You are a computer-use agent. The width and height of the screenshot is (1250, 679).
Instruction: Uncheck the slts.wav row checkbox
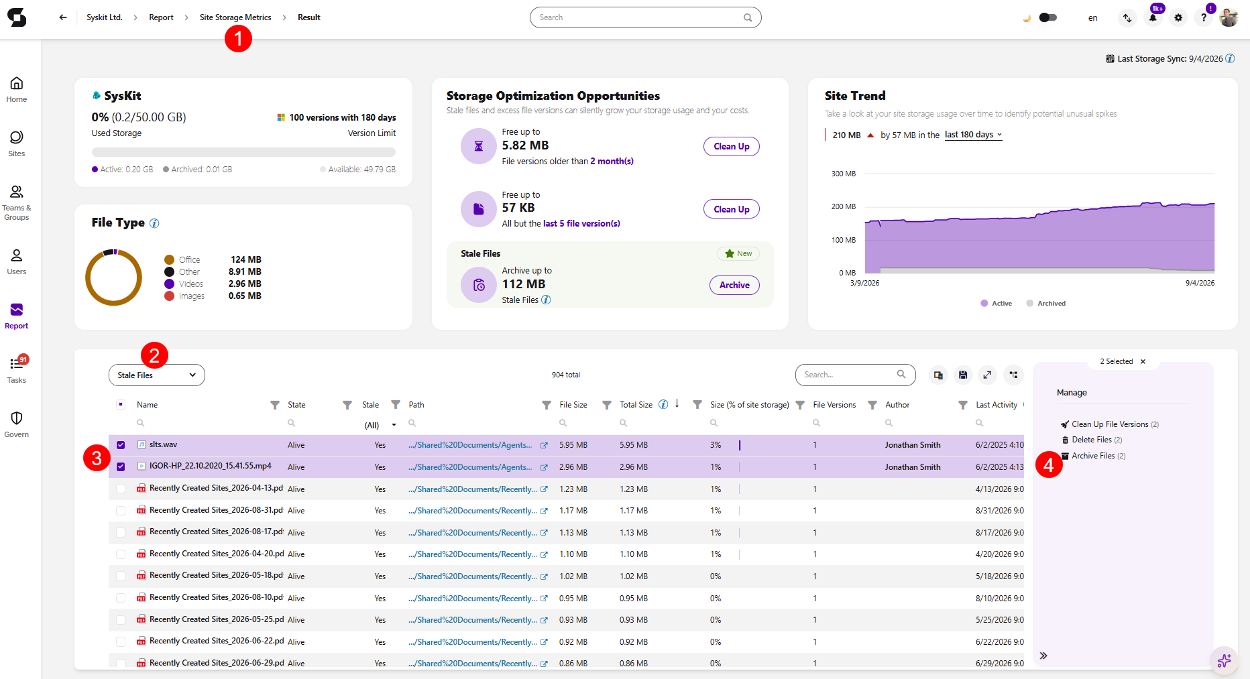[x=121, y=445]
